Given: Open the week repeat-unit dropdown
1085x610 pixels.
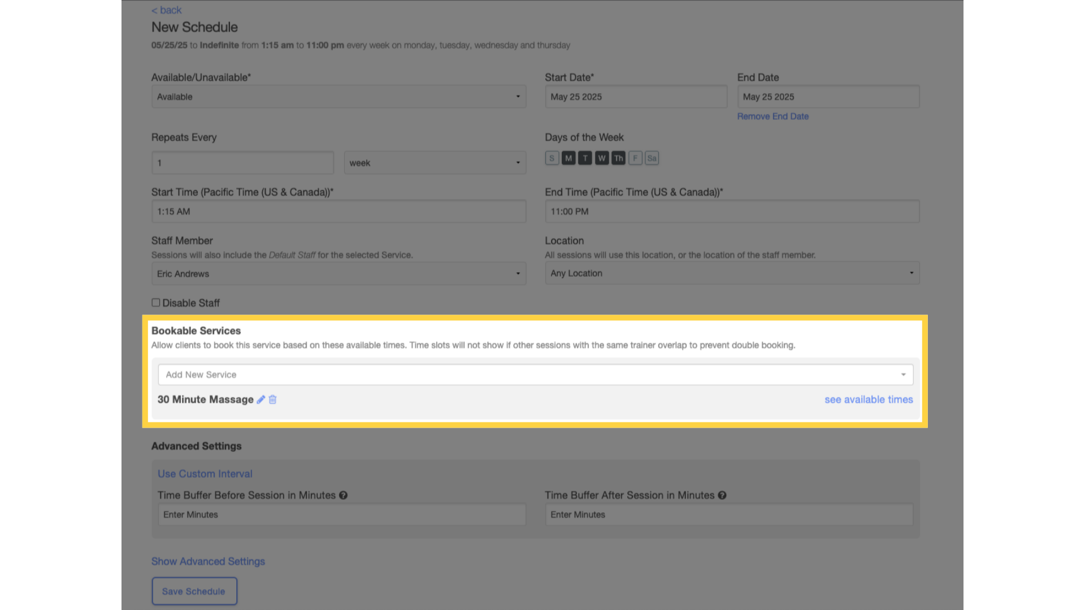Looking at the screenshot, I should (x=435, y=163).
